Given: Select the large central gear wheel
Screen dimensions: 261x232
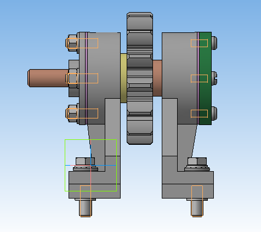Looking at the screenshot, I should [140, 78].
